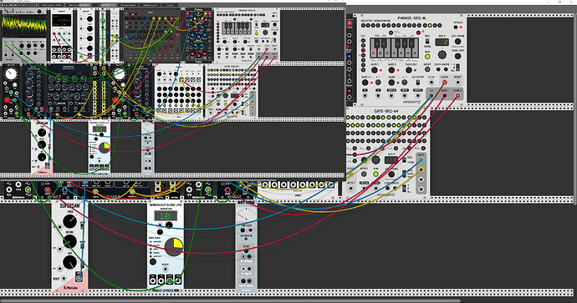577x303 pixels.
Task: Click the GATE 1 button on Phrase-Seq-16
Action: coord(375,70)
